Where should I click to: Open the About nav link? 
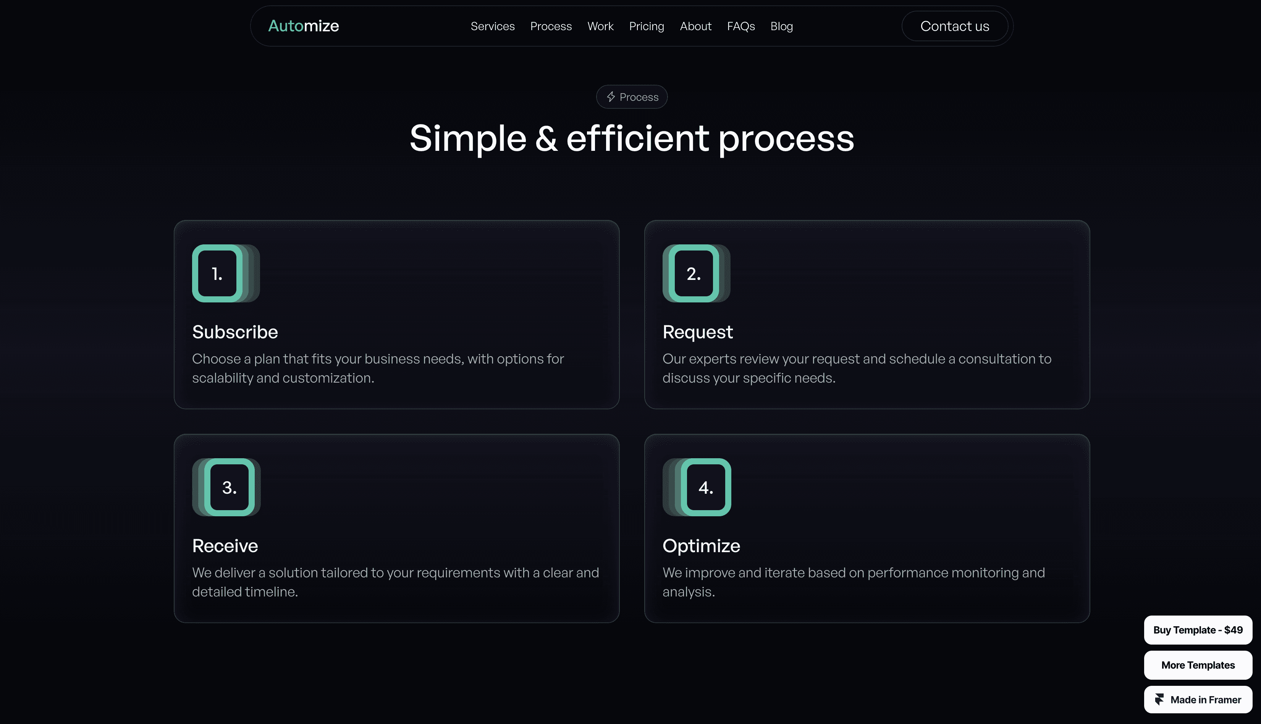(x=695, y=26)
